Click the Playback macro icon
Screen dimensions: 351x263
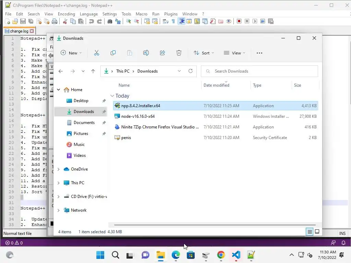click(x=255, y=21)
